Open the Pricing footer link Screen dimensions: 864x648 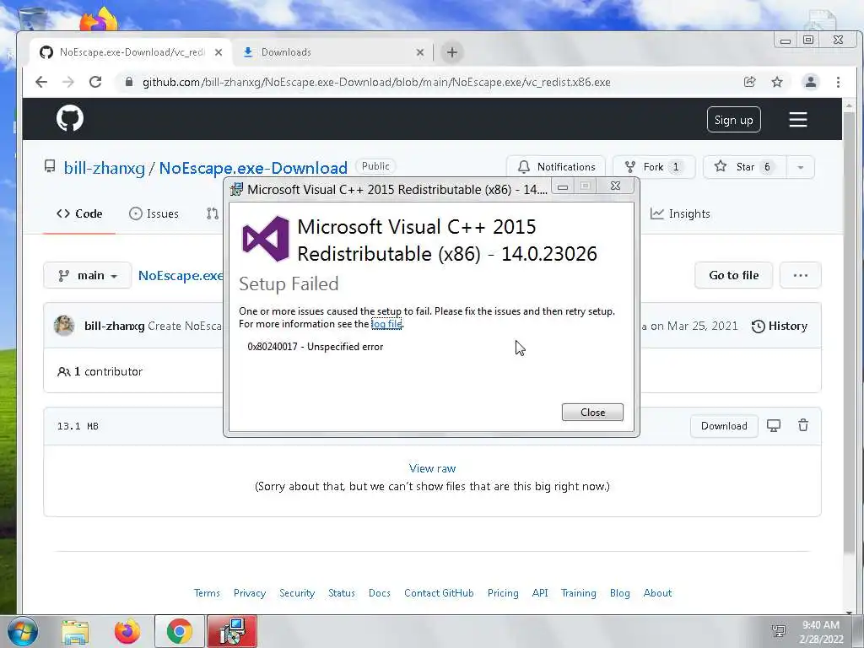click(503, 593)
